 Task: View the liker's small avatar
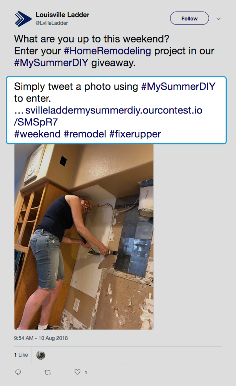[x=41, y=355]
